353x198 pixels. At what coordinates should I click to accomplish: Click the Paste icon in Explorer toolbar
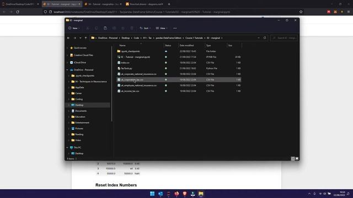pyautogui.click(x=105, y=28)
